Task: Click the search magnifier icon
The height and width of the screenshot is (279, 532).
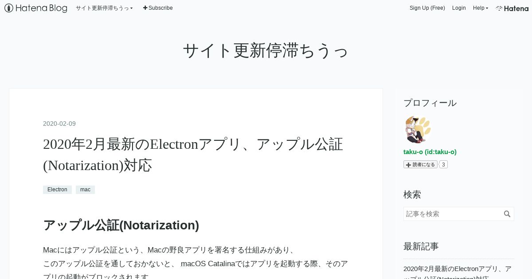Action: coord(507,214)
